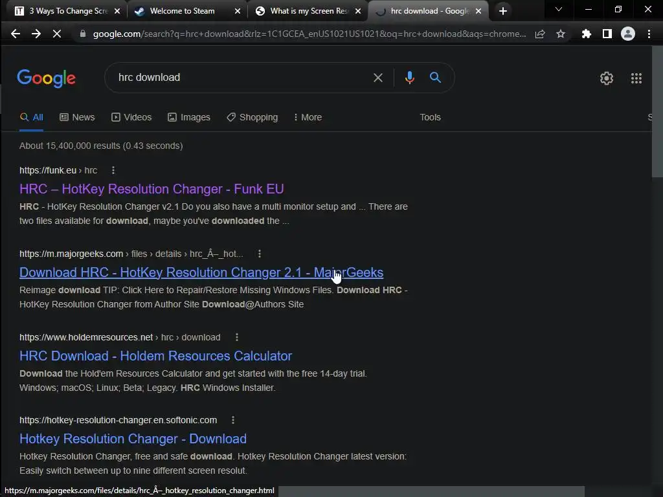Image resolution: width=663 pixels, height=497 pixels.
Task: Close the Welcome to Steam tab
Action: coord(238,12)
